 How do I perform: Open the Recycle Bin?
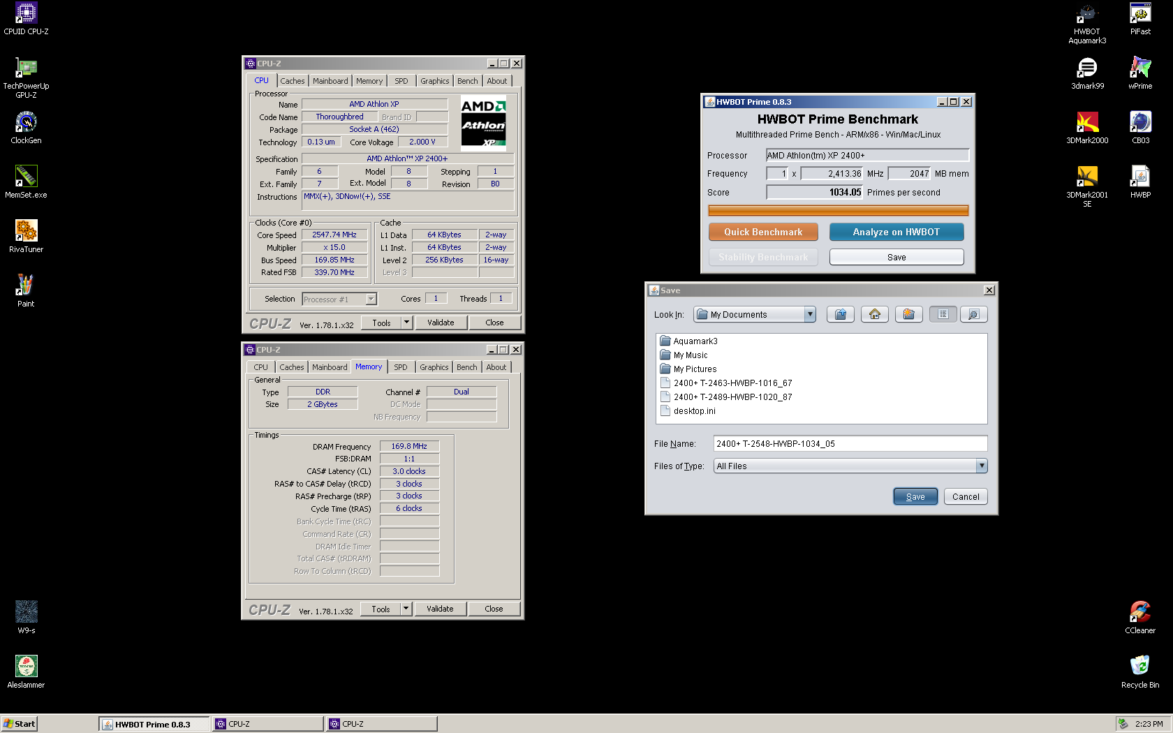(x=1140, y=672)
